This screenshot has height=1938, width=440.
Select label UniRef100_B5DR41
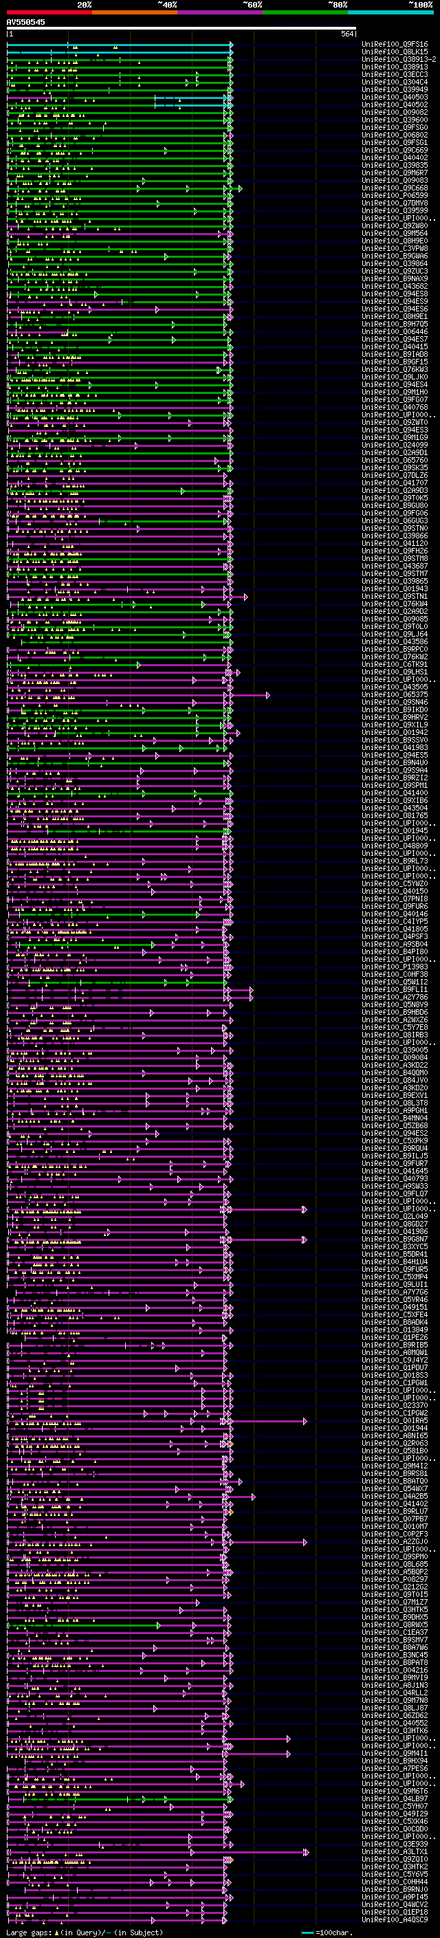point(394,1254)
